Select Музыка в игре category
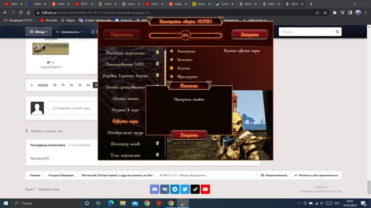 click(x=125, y=110)
